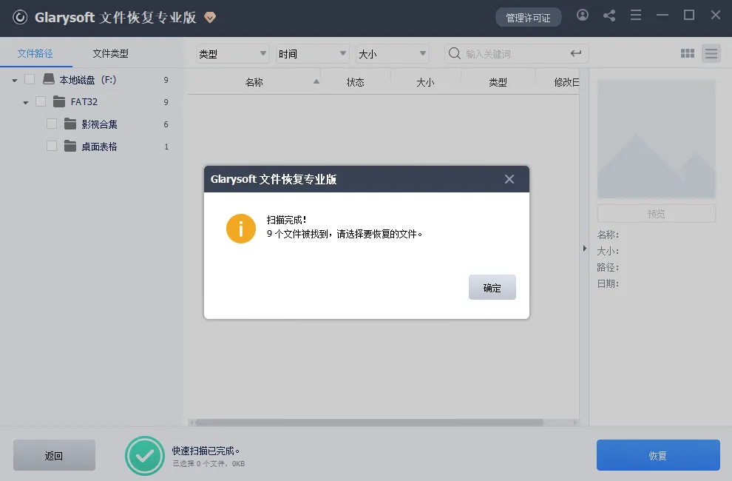Select the 影视合集 tree row text
732x481 pixels.
tap(99, 124)
